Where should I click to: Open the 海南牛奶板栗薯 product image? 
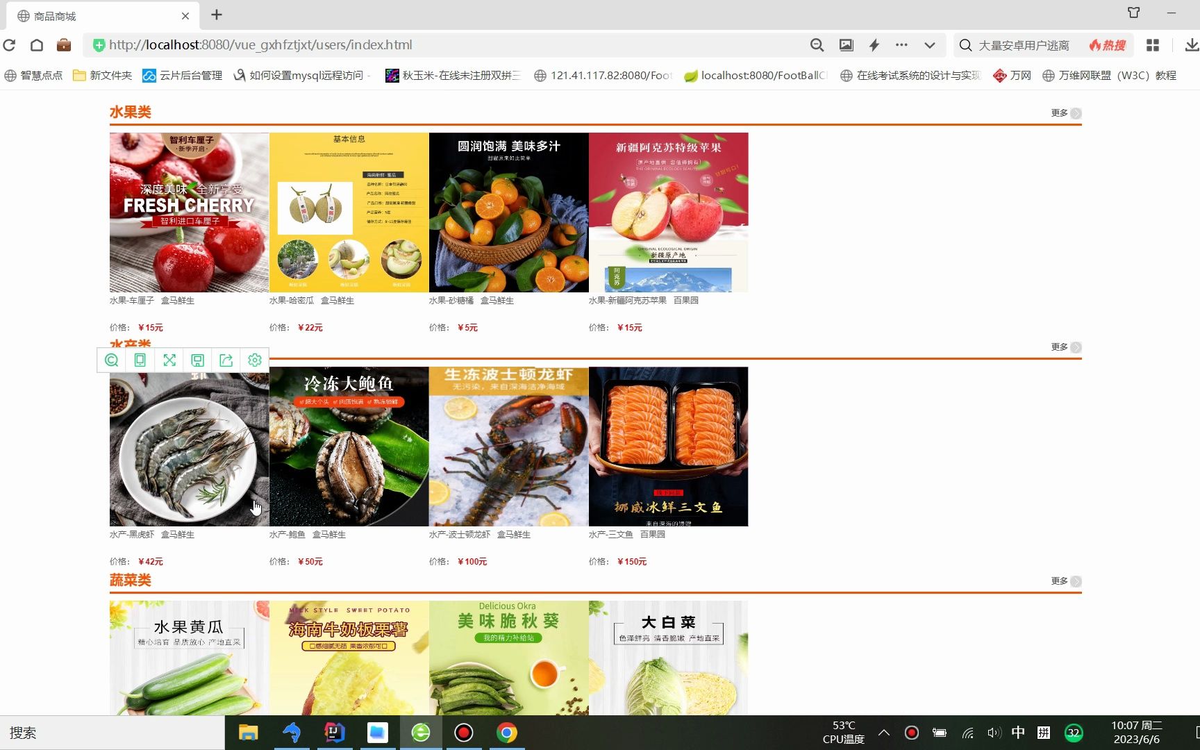tap(349, 658)
